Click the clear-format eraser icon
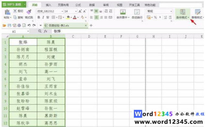 coord(82,17)
